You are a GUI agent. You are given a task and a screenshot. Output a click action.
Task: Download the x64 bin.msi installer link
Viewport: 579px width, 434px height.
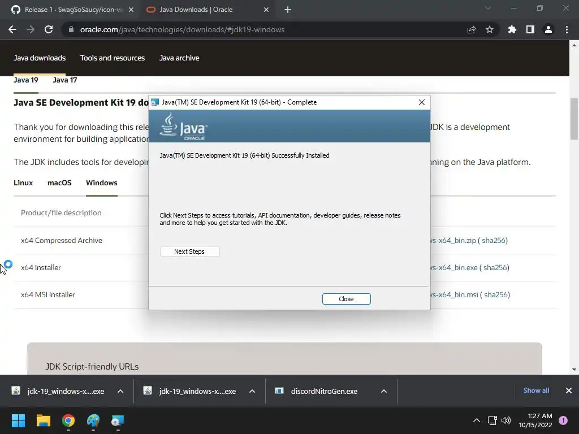point(454,294)
